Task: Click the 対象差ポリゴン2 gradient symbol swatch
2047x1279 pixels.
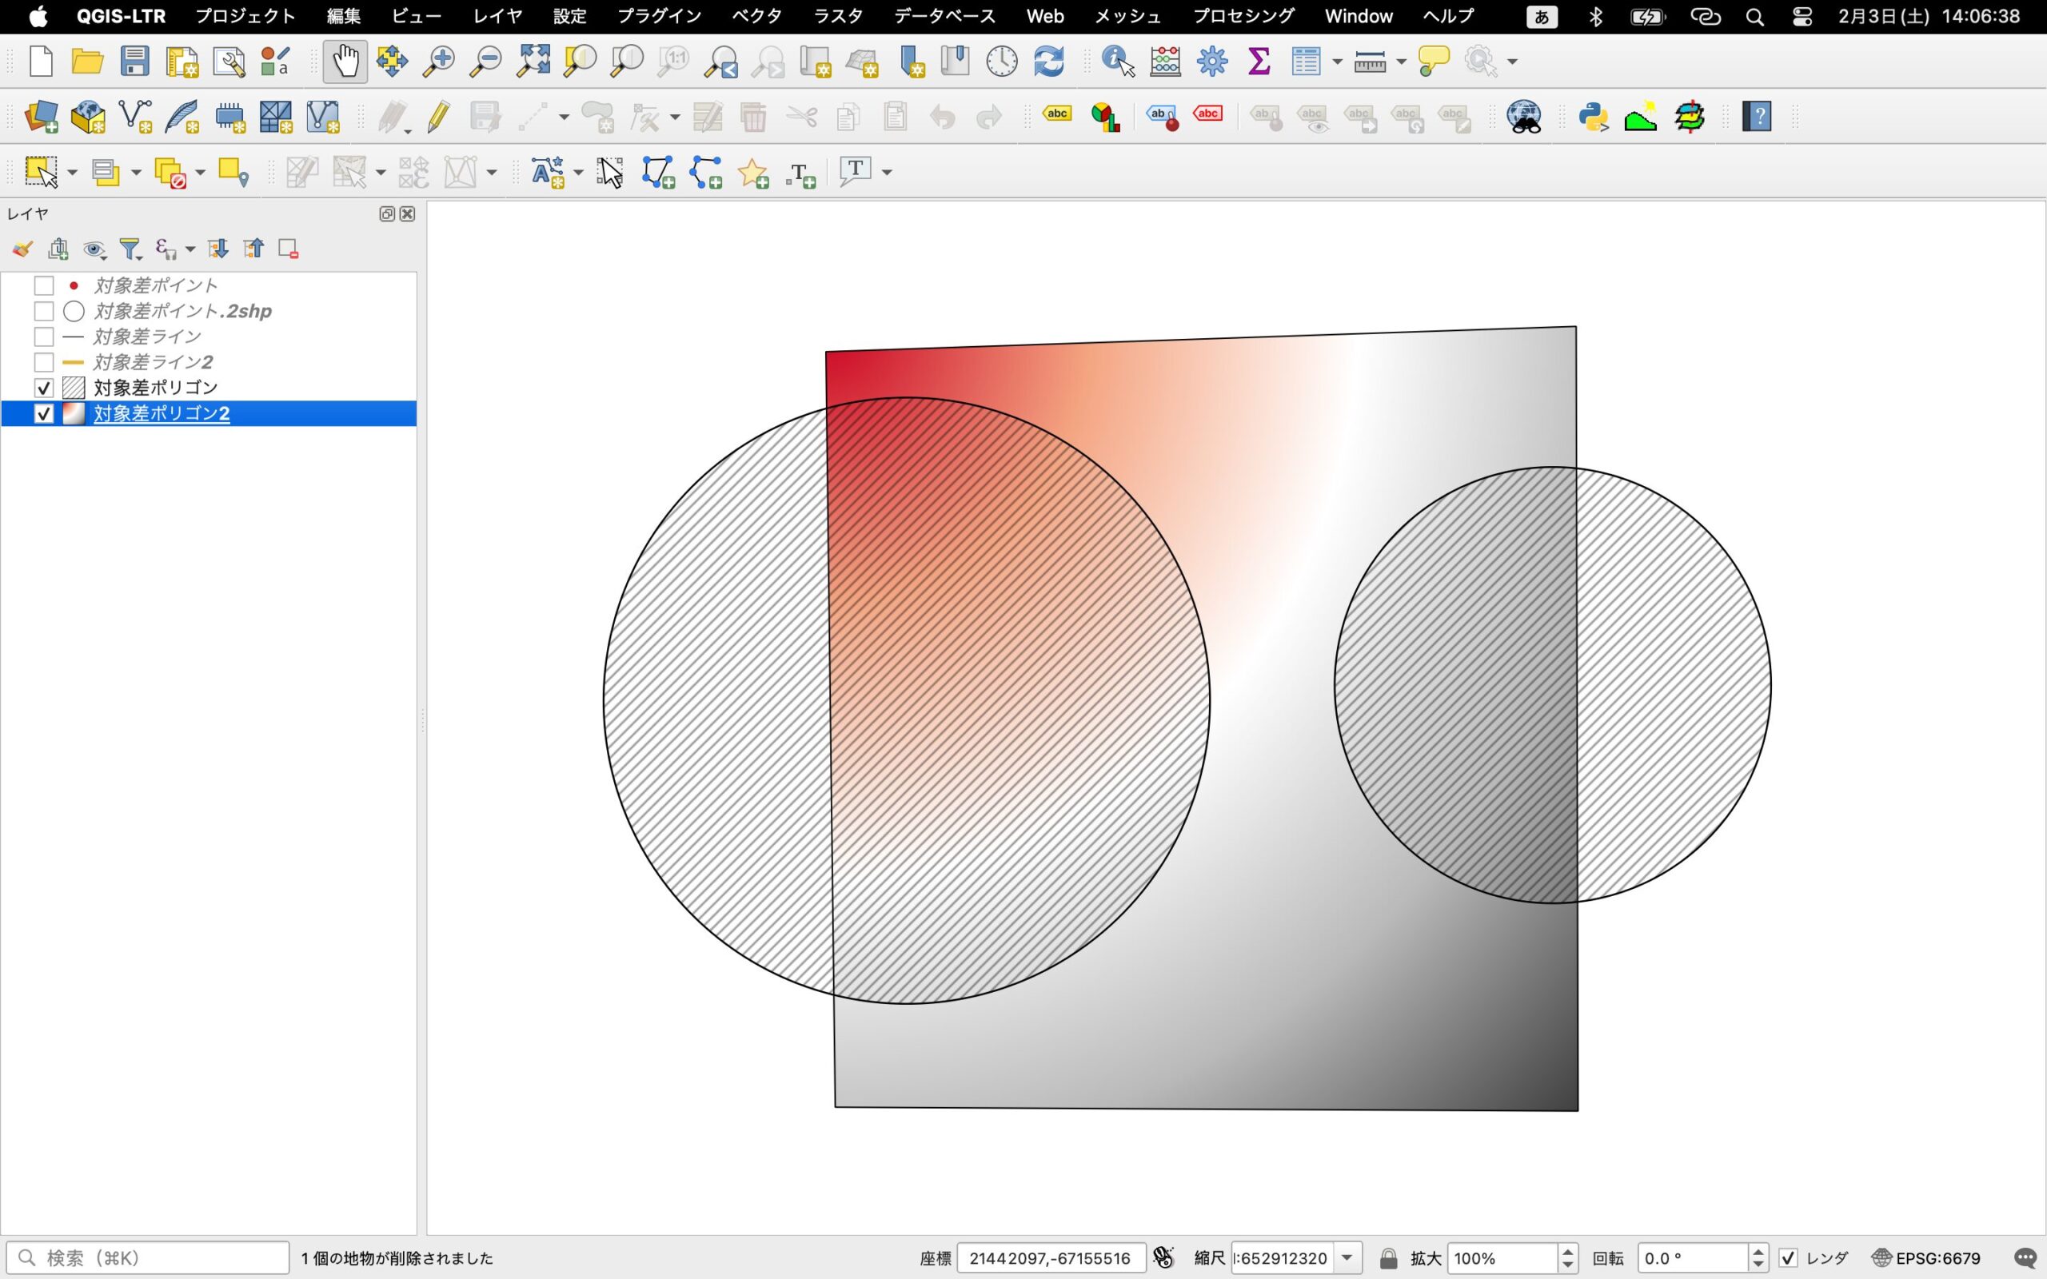Action: [x=74, y=413]
